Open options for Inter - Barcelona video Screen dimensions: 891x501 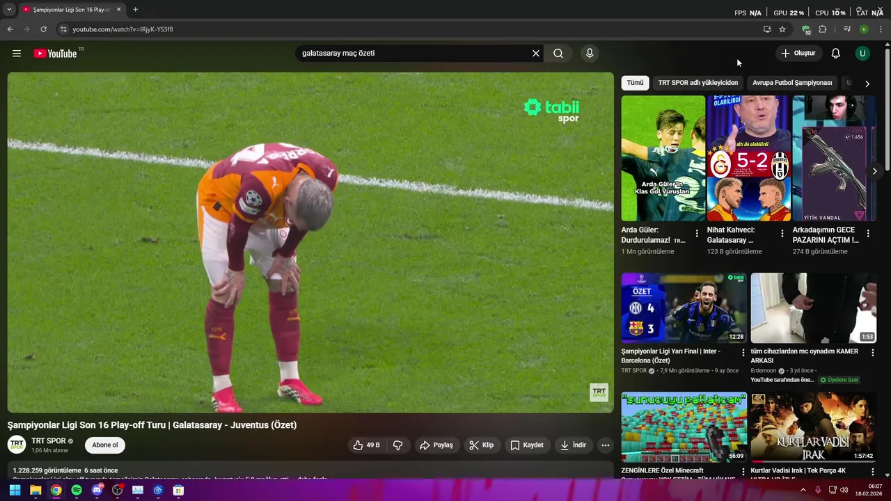pyautogui.click(x=743, y=353)
